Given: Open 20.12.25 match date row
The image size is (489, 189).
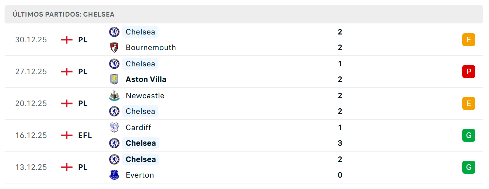Looking at the screenshot, I should tap(244, 103).
